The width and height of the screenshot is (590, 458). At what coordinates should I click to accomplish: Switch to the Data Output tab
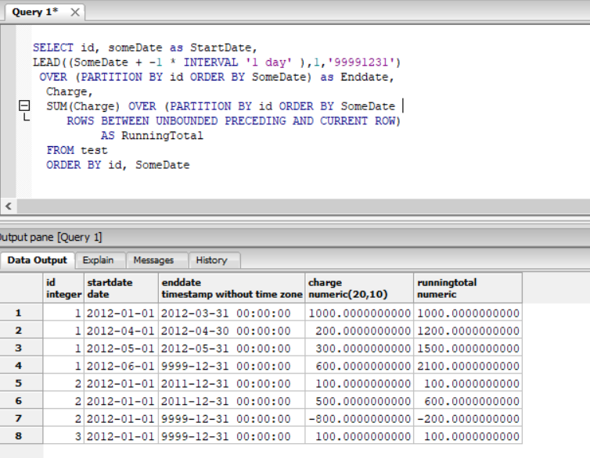coord(38,260)
